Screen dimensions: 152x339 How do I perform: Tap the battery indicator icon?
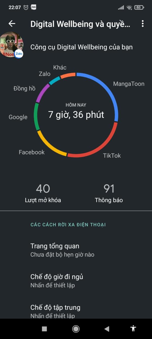point(139,7)
